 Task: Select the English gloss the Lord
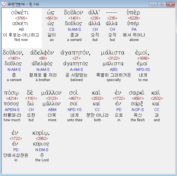pyautogui.click(x=42, y=160)
